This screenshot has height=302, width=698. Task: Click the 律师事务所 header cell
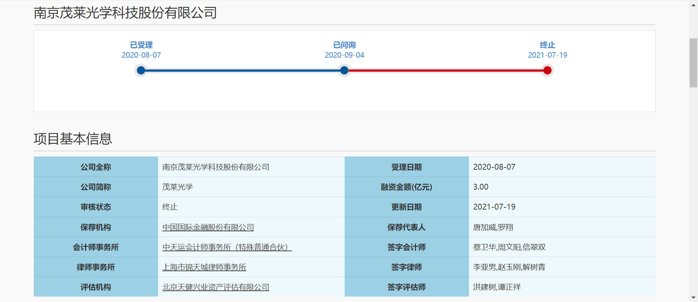[96, 267]
